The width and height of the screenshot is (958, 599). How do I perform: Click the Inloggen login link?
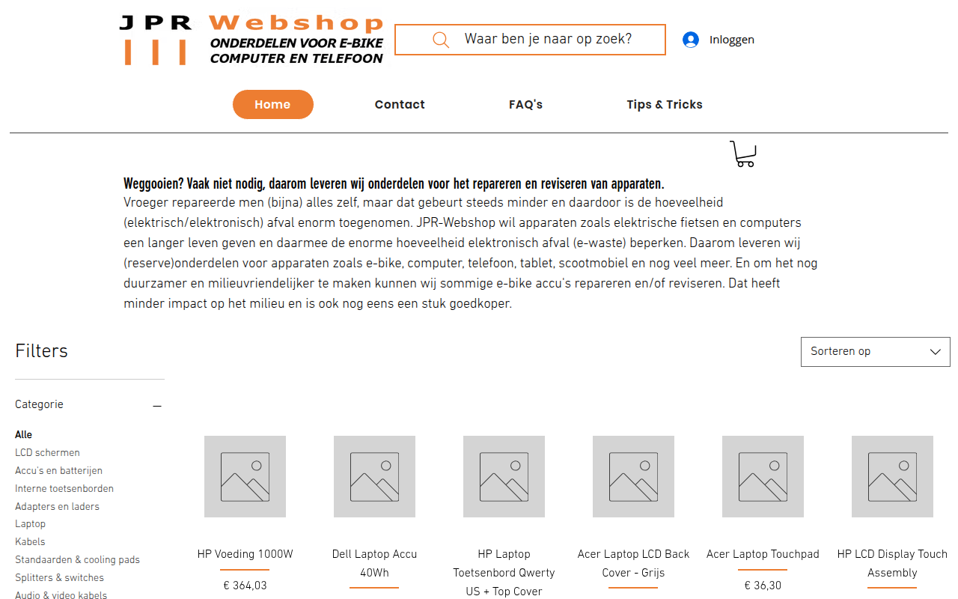732,40
